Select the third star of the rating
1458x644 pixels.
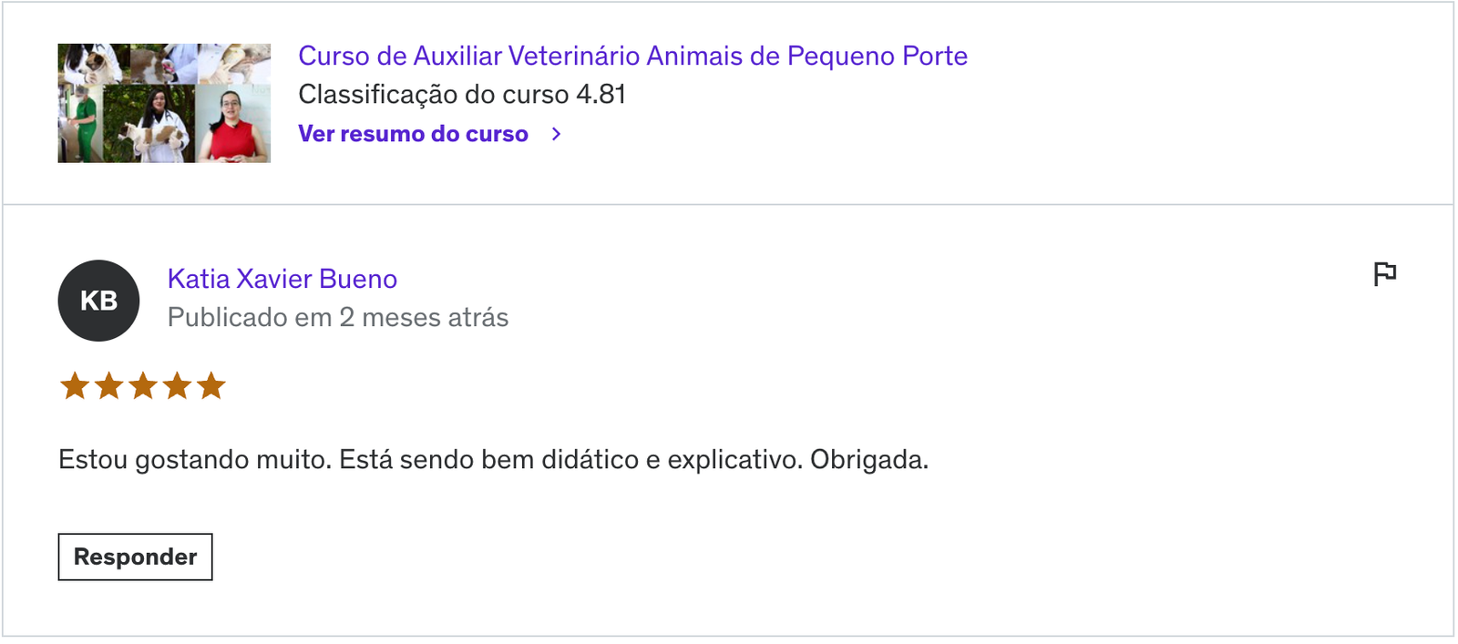click(143, 386)
